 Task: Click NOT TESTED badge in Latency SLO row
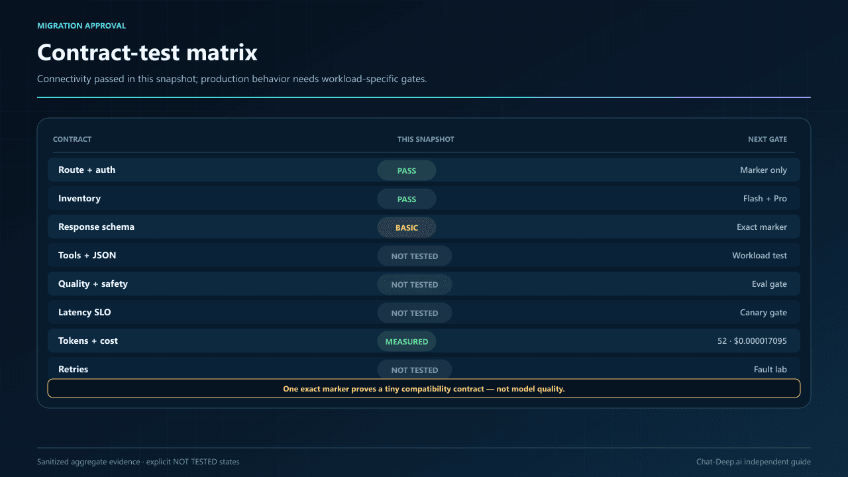tap(415, 313)
